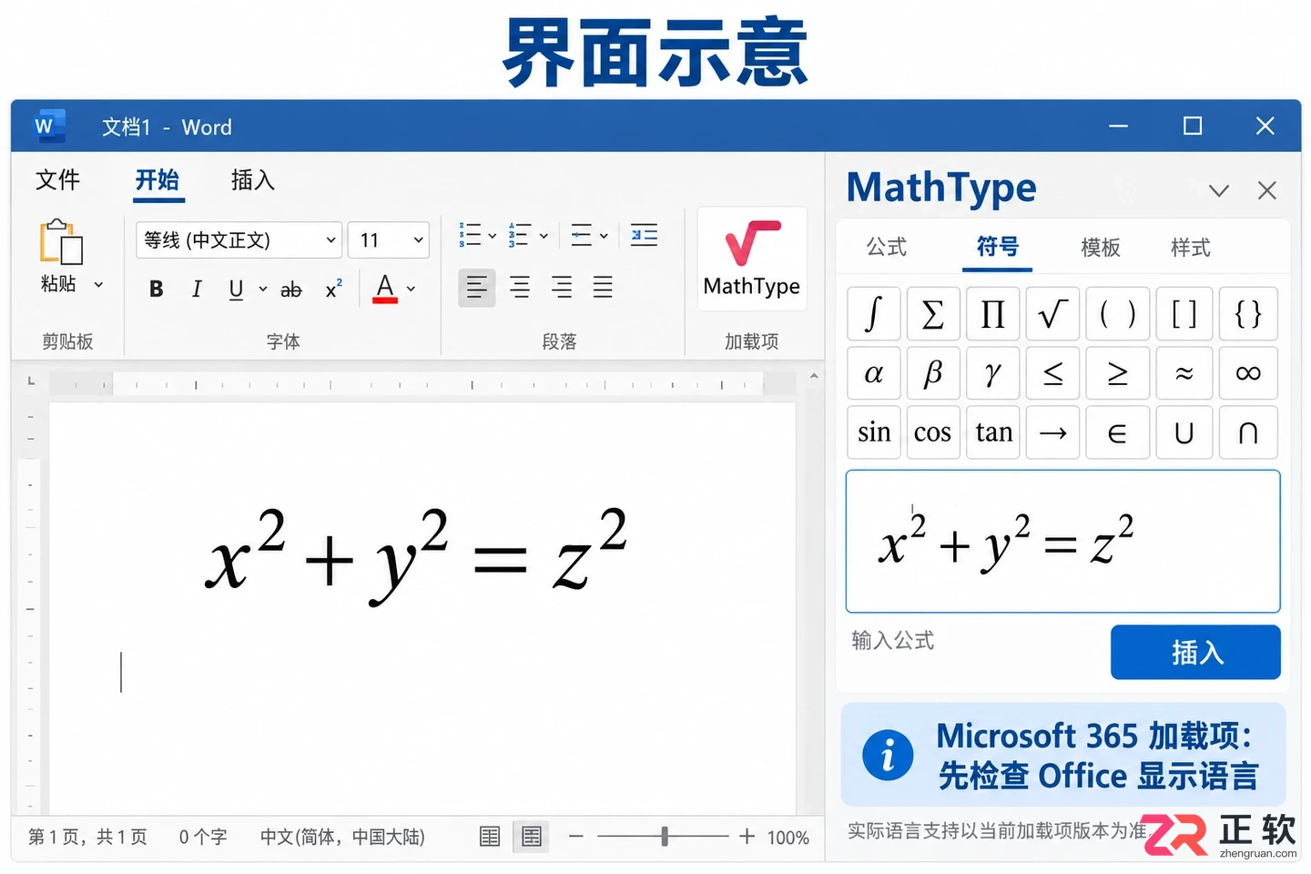This screenshot has height=874, width=1311.
Task: Insert the gamma symbol
Action: click(992, 373)
